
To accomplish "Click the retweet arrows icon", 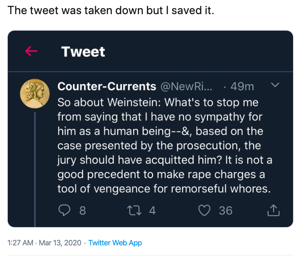I will pyautogui.click(x=135, y=210).
